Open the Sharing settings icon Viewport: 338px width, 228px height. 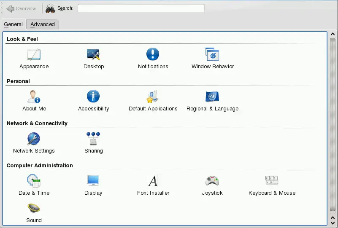(x=93, y=139)
